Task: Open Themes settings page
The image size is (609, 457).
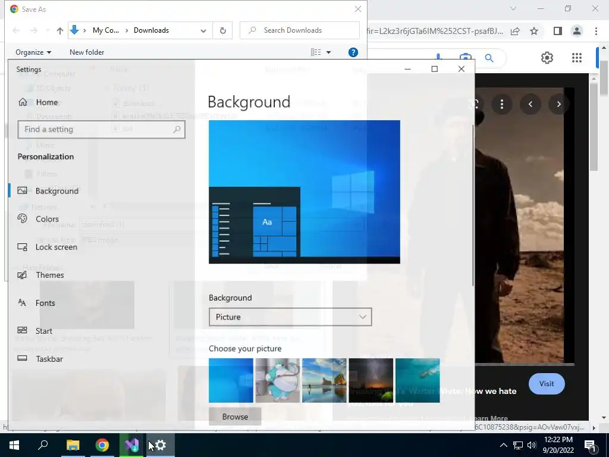Action: [x=40, y=275]
